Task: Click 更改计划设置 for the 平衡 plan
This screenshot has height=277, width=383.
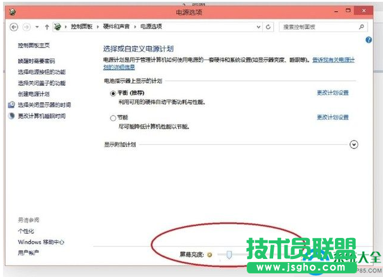Action: pos(333,93)
